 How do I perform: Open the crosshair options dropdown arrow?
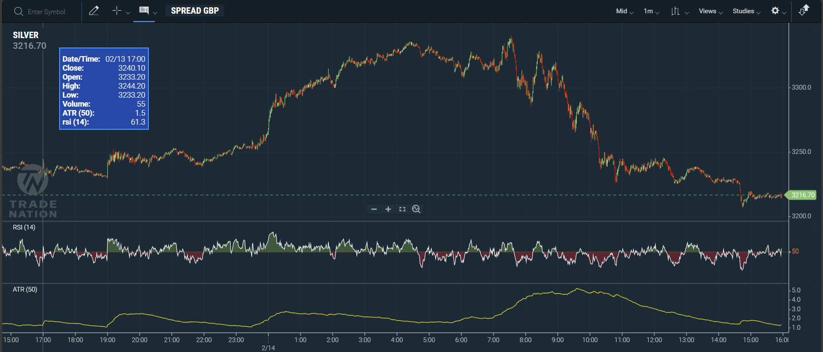click(x=128, y=13)
